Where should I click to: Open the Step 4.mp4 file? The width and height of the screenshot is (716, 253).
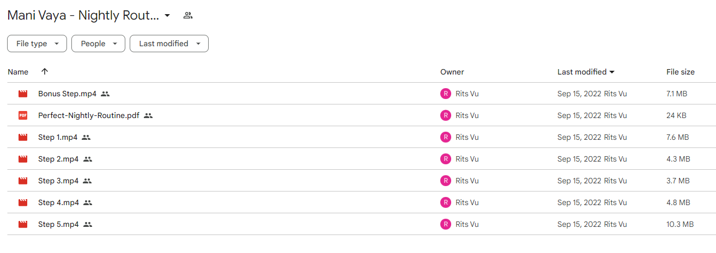pyautogui.click(x=58, y=202)
